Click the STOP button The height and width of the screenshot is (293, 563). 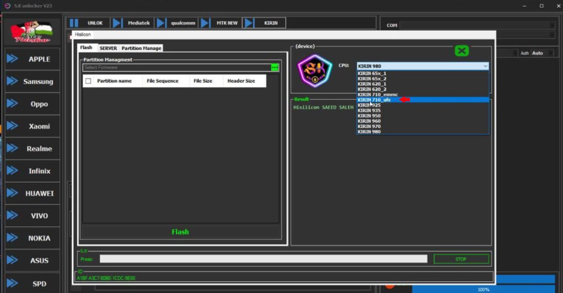[x=461, y=259]
